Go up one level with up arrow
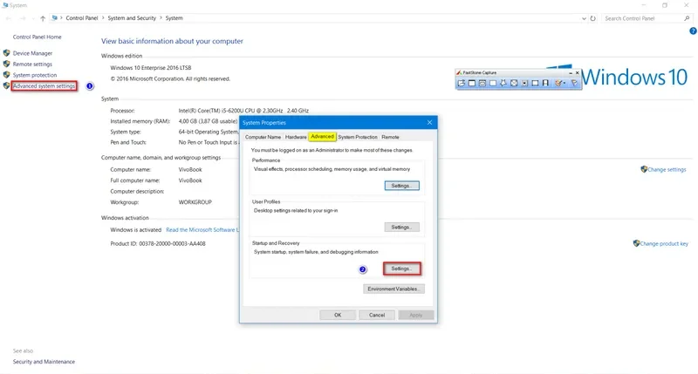 pos(43,18)
